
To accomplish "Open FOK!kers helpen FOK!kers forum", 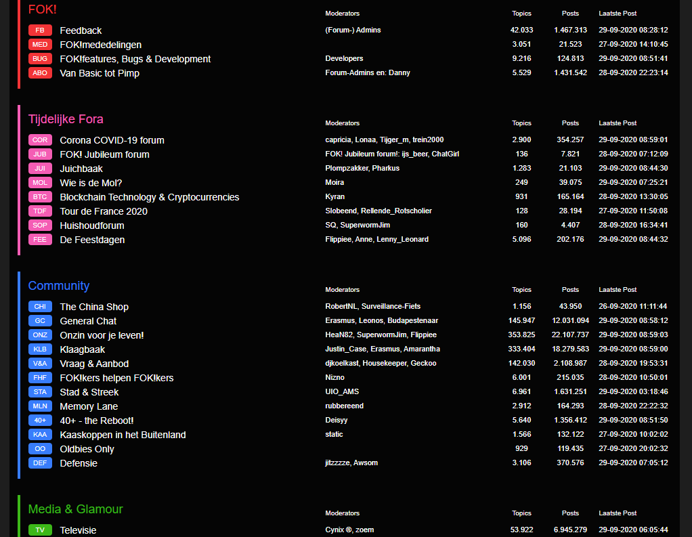I will [x=116, y=378].
